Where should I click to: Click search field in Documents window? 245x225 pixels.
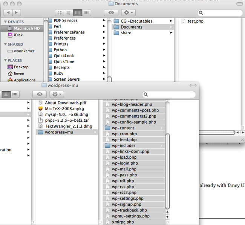[220, 13]
